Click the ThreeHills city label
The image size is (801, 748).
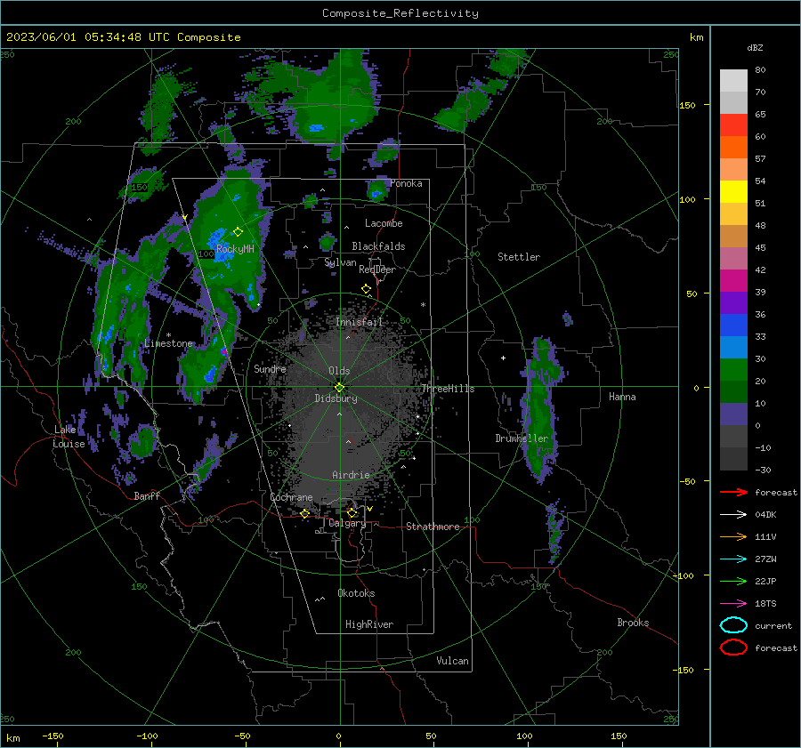[448, 389]
